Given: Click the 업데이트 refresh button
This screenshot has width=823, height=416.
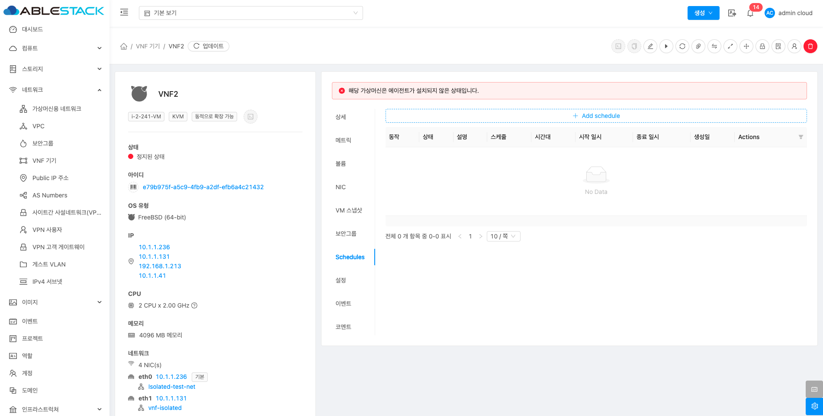Looking at the screenshot, I should tap(209, 46).
